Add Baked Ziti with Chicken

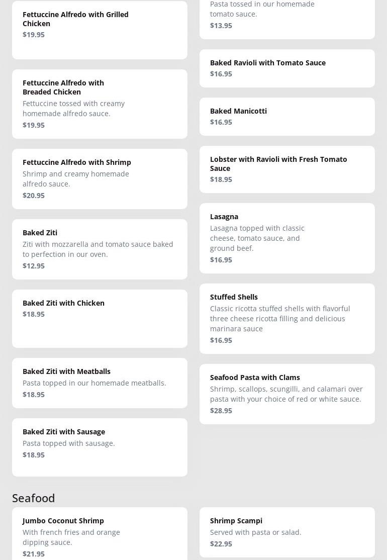100,319
